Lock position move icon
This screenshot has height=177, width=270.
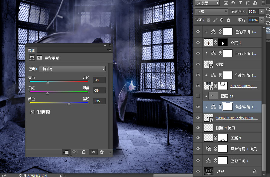coord(222,20)
